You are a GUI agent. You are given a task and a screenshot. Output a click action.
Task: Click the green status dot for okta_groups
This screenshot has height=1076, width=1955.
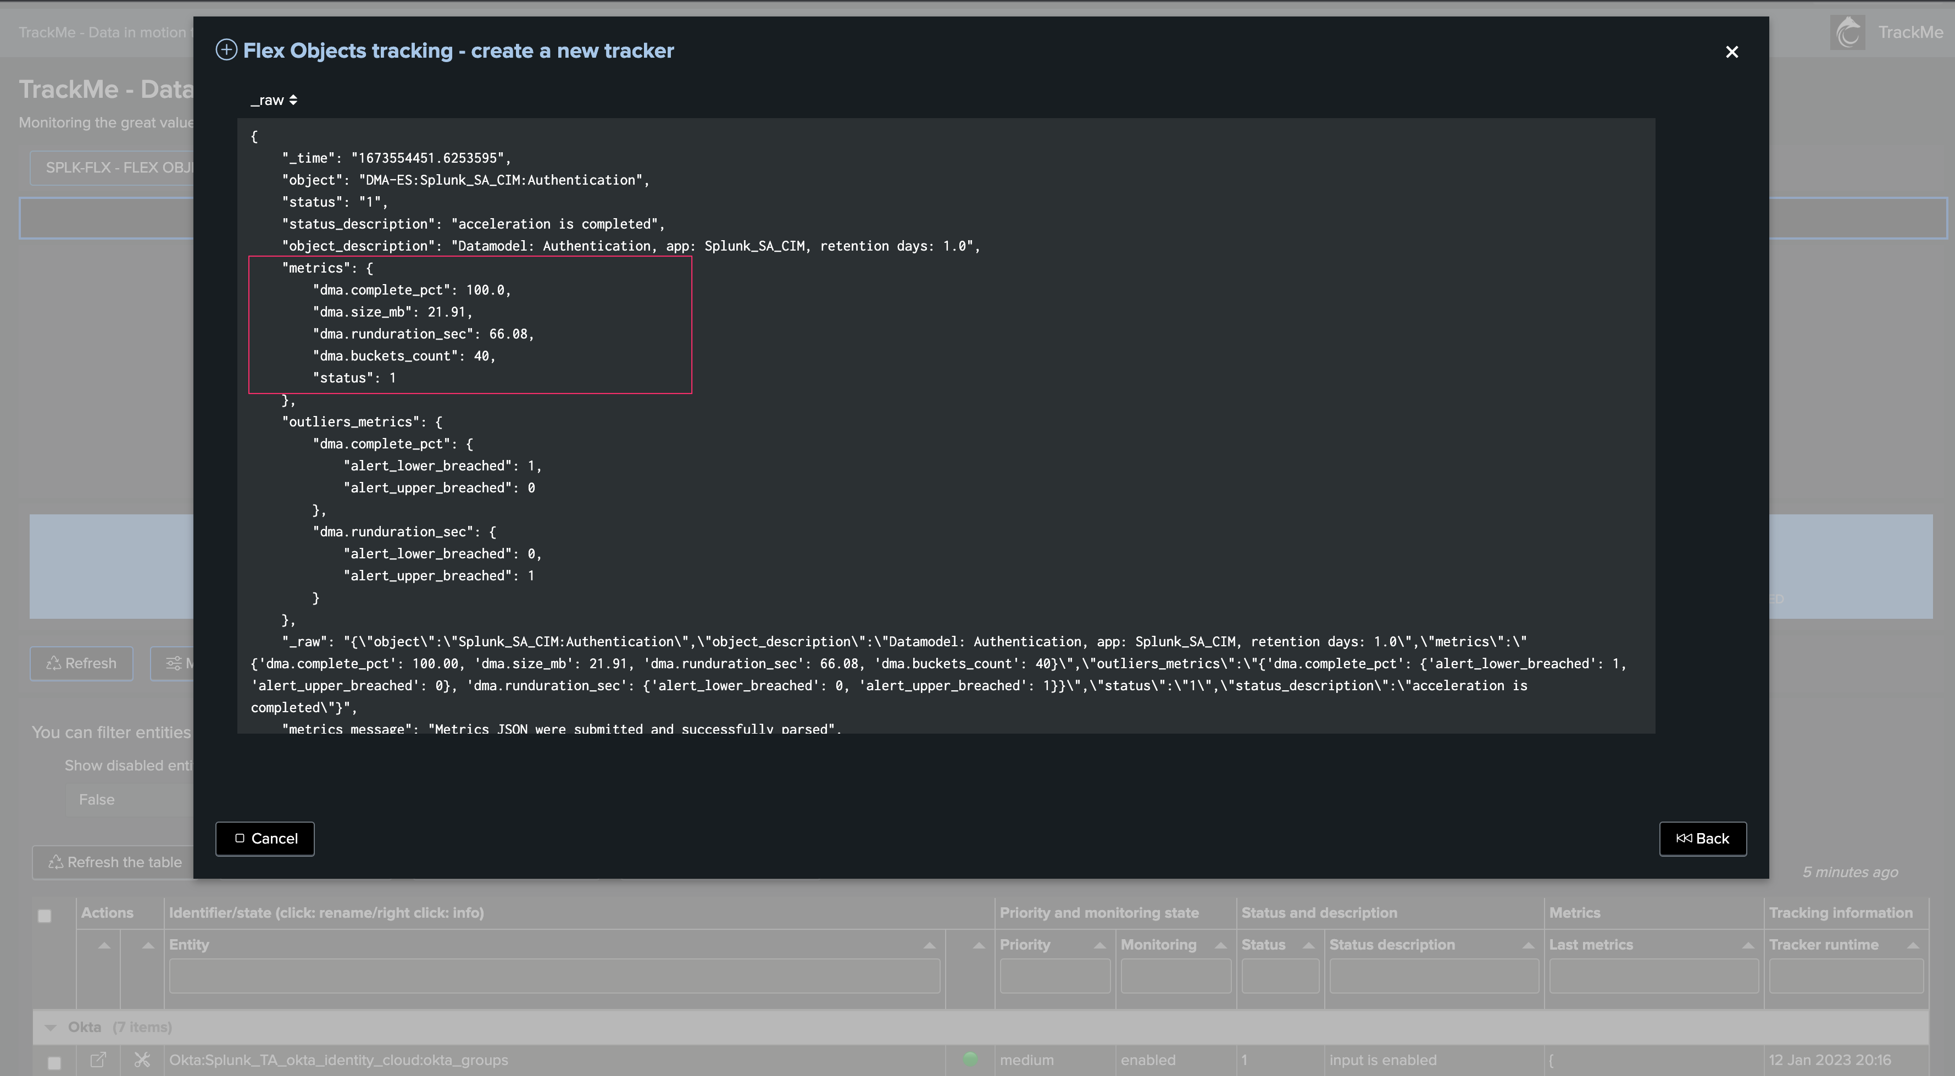970,1060
